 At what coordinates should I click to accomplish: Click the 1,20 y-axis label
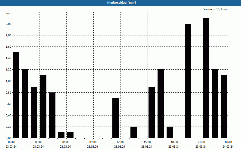(8, 70)
